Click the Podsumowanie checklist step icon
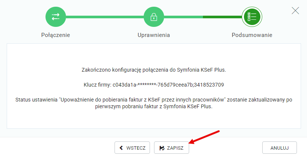 point(252,17)
